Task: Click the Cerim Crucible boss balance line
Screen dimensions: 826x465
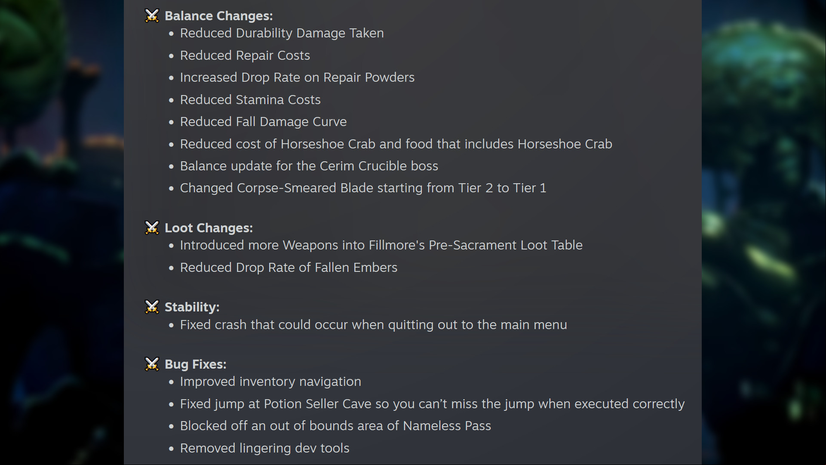Action: pyautogui.click(x=309, y=166)
